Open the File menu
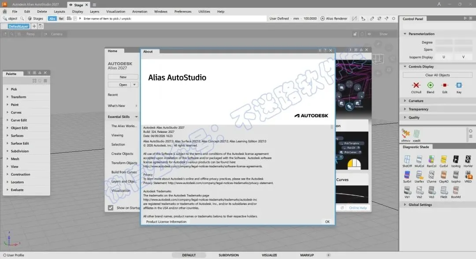 15,11
